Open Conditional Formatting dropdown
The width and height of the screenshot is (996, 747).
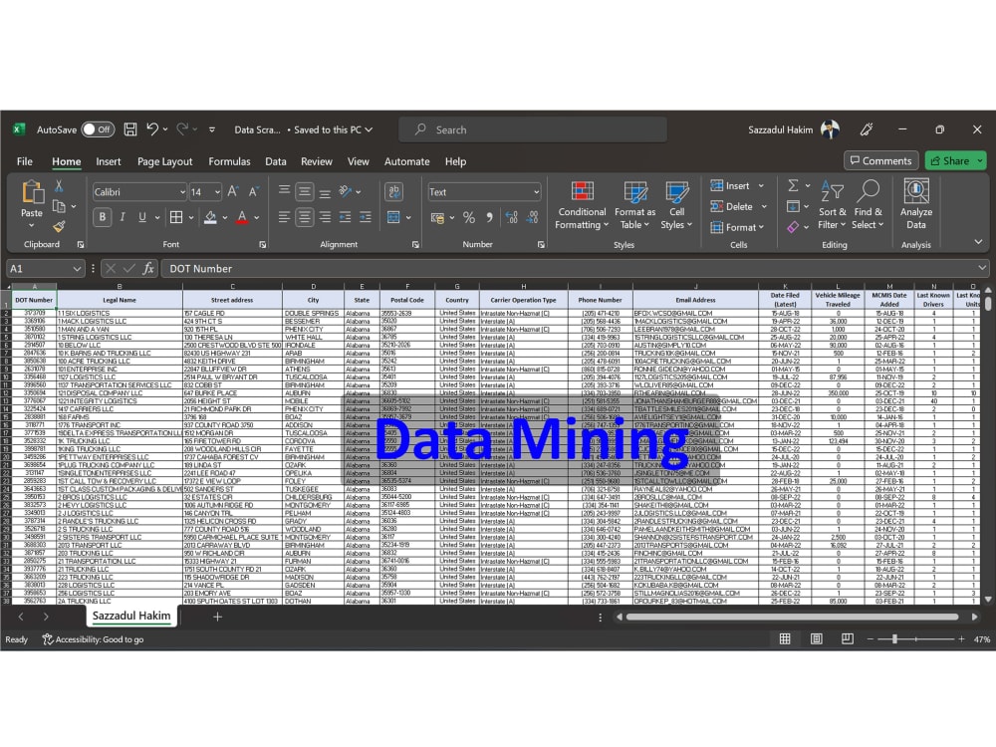point(582,204)
